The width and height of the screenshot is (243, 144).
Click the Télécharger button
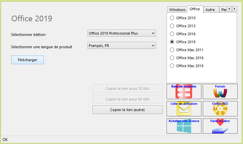click(x=28, y=60)
